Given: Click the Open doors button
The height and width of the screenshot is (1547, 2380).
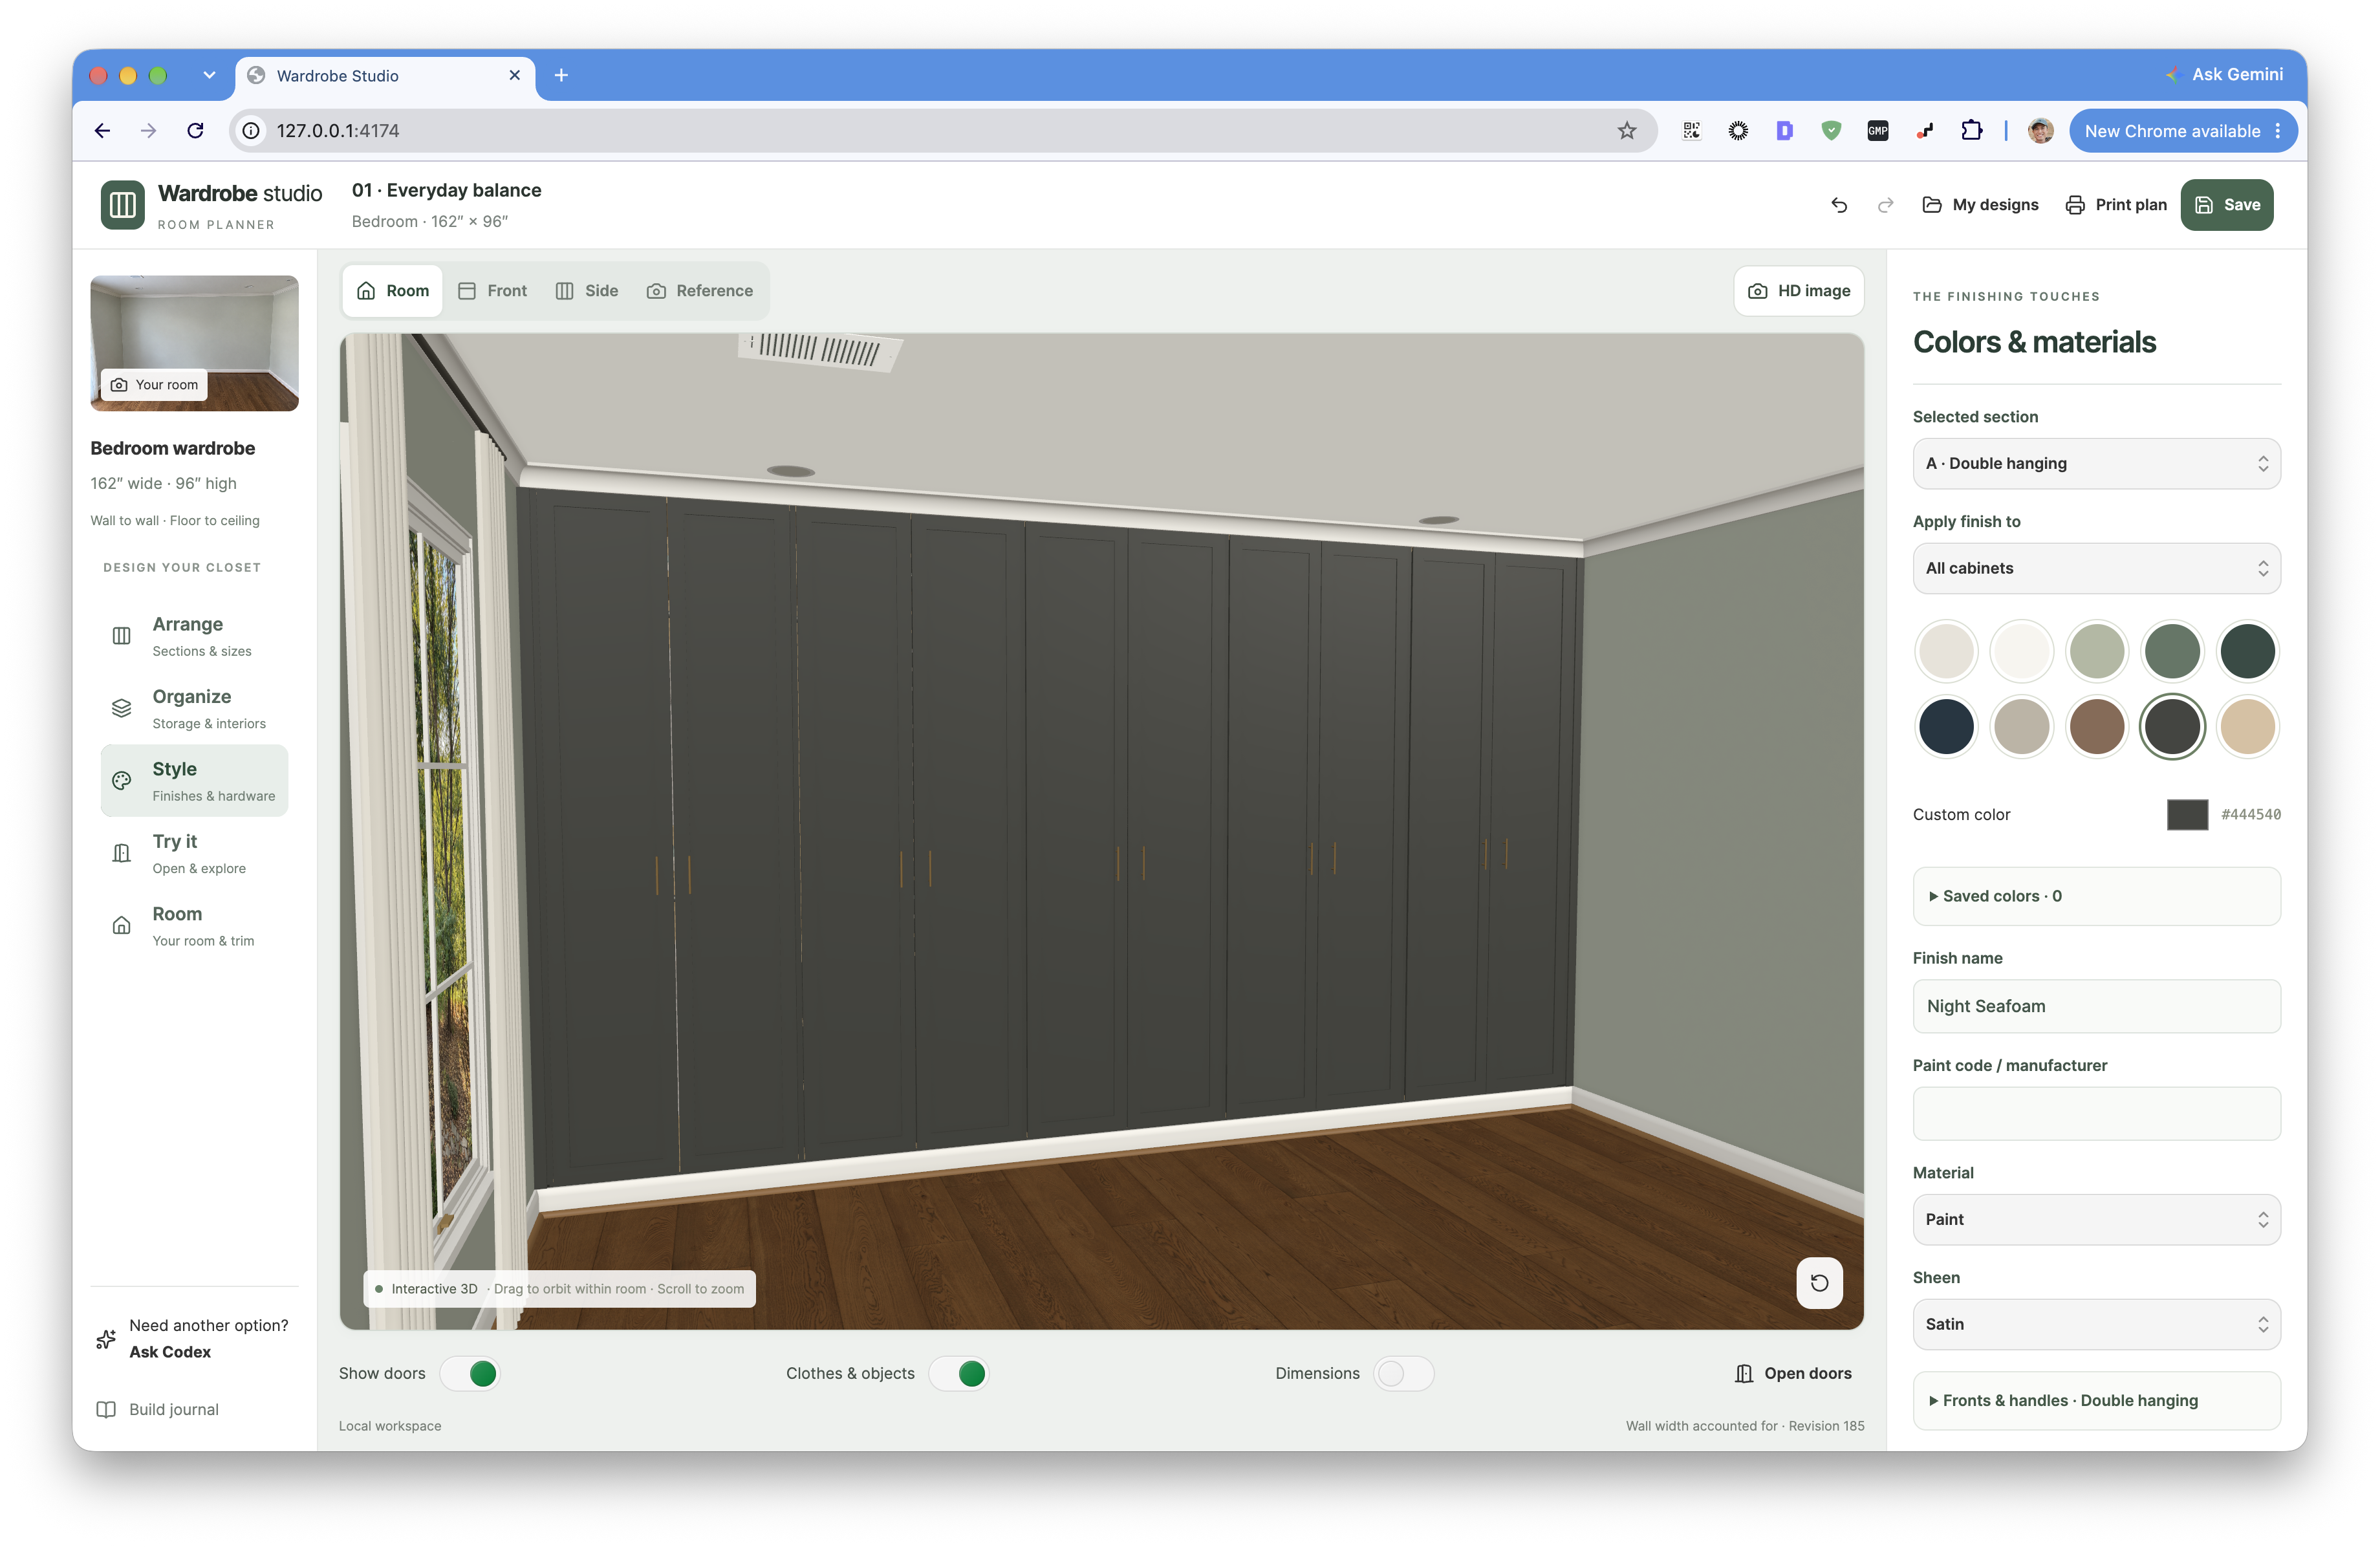Looking at the screenshot, I should click(x=1793, y=1374).
